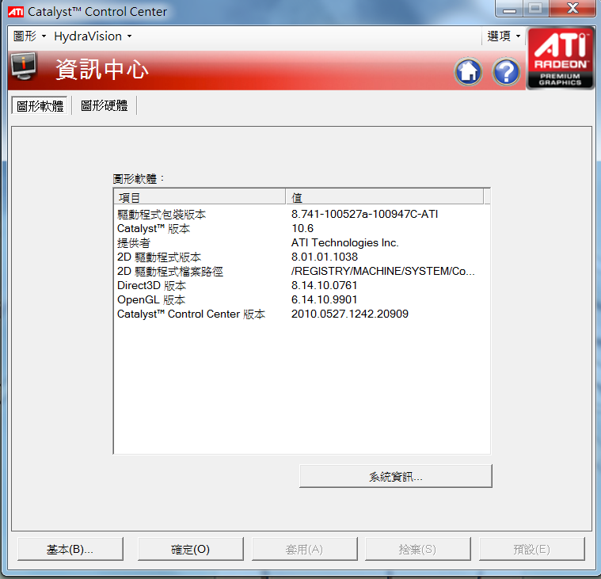Expand the 選項 options menu
This screenshot has height=579, width=601.
(x=504, y=36)
